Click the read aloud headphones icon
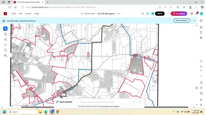Image resolution: width=205 pixels, height=115 pixels. [x=148, y=13]
